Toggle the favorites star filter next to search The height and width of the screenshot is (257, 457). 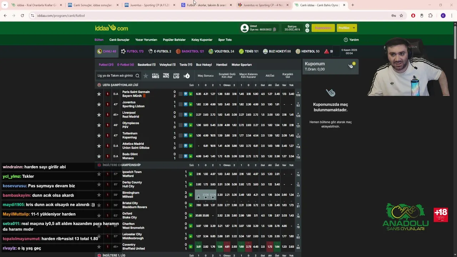coord(146,76)
